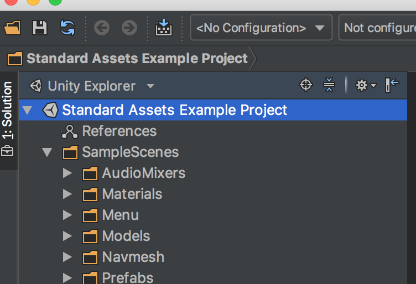This screenshot has height=284, width=416.
Task: Click the Forward navigation arrow
Action: coord(129,28)
